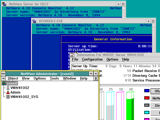The width and height of the screenshot is (160, 120).
Task: Open the zxnet2 document control menu box
Action: click(x=3, y=78)
